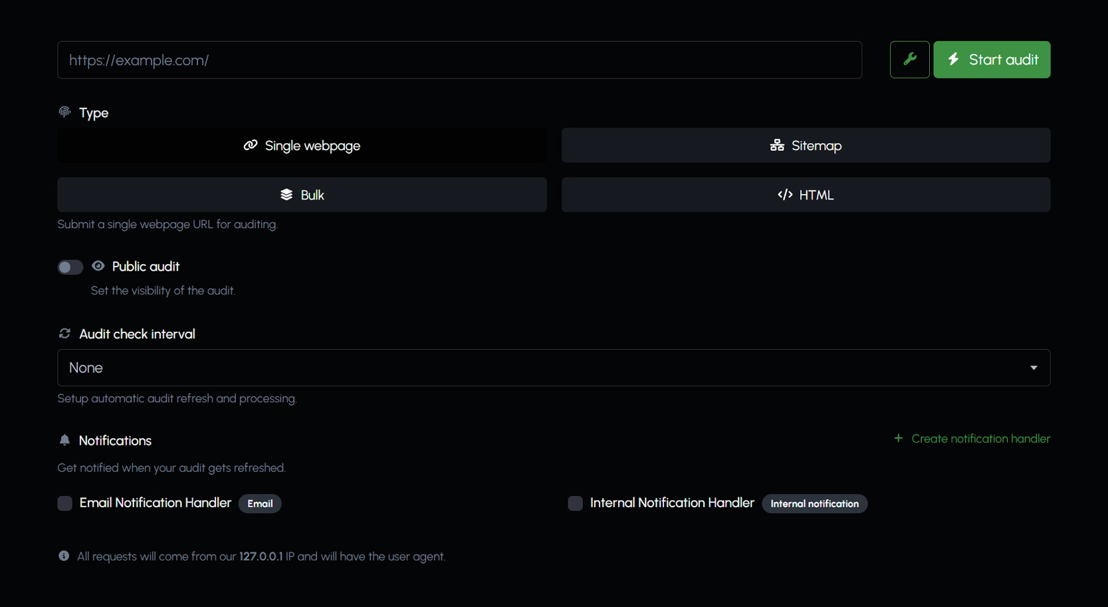1108x607 pixels.
Task: Click "Set the visibility of the audit." text
Action: [x=163, y=291]
